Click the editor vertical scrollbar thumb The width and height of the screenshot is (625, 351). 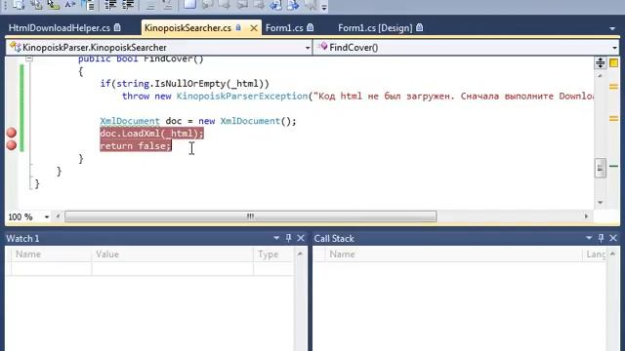[601, 169]
